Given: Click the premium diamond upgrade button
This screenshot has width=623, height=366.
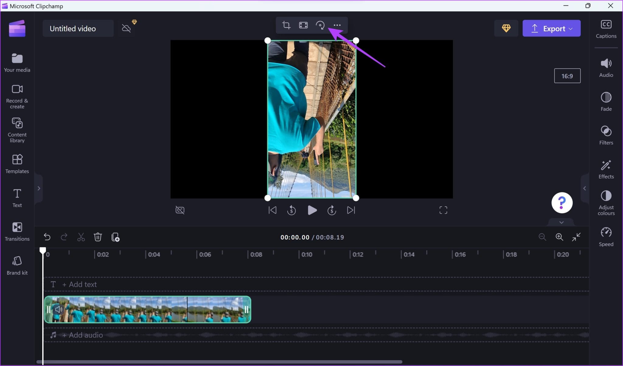Looking at the screenshot, I should 506,29.
